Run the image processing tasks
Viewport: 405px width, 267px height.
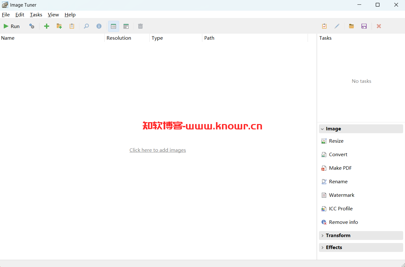click(x=12, y=26)
